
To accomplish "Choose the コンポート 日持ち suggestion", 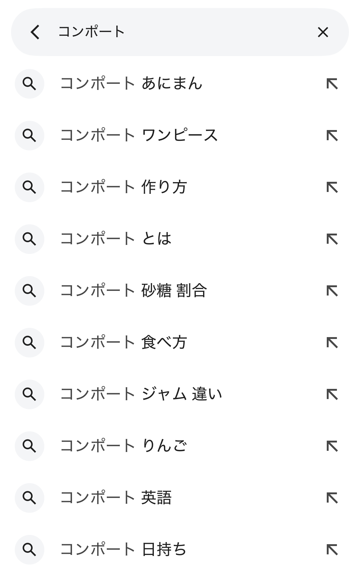I will tap(123, 550).
